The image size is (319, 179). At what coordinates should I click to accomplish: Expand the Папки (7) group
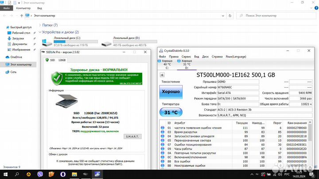point(40,25)
